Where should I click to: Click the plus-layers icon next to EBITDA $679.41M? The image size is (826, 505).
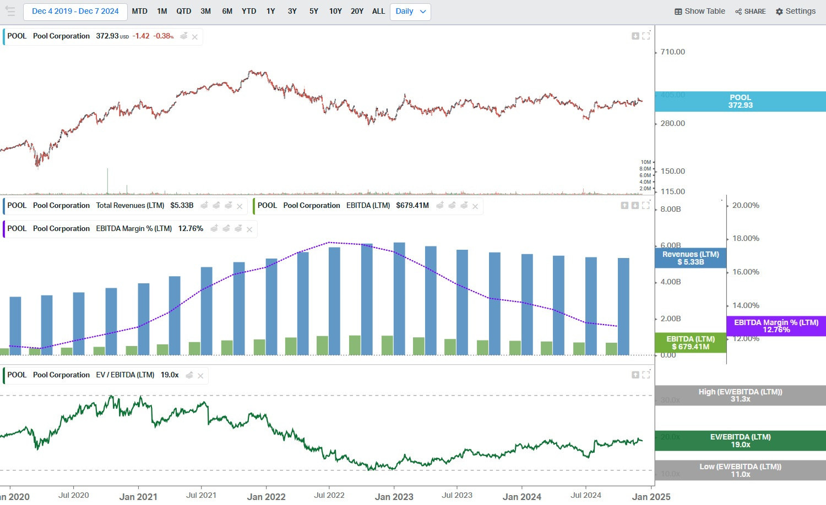[x=440, y=205]
